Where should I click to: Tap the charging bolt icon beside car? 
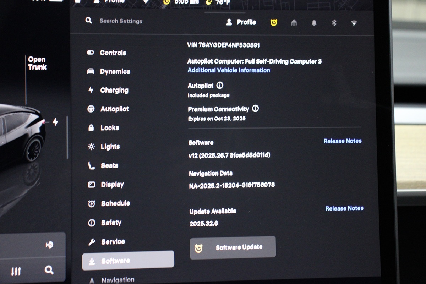[x=55, y=122]
